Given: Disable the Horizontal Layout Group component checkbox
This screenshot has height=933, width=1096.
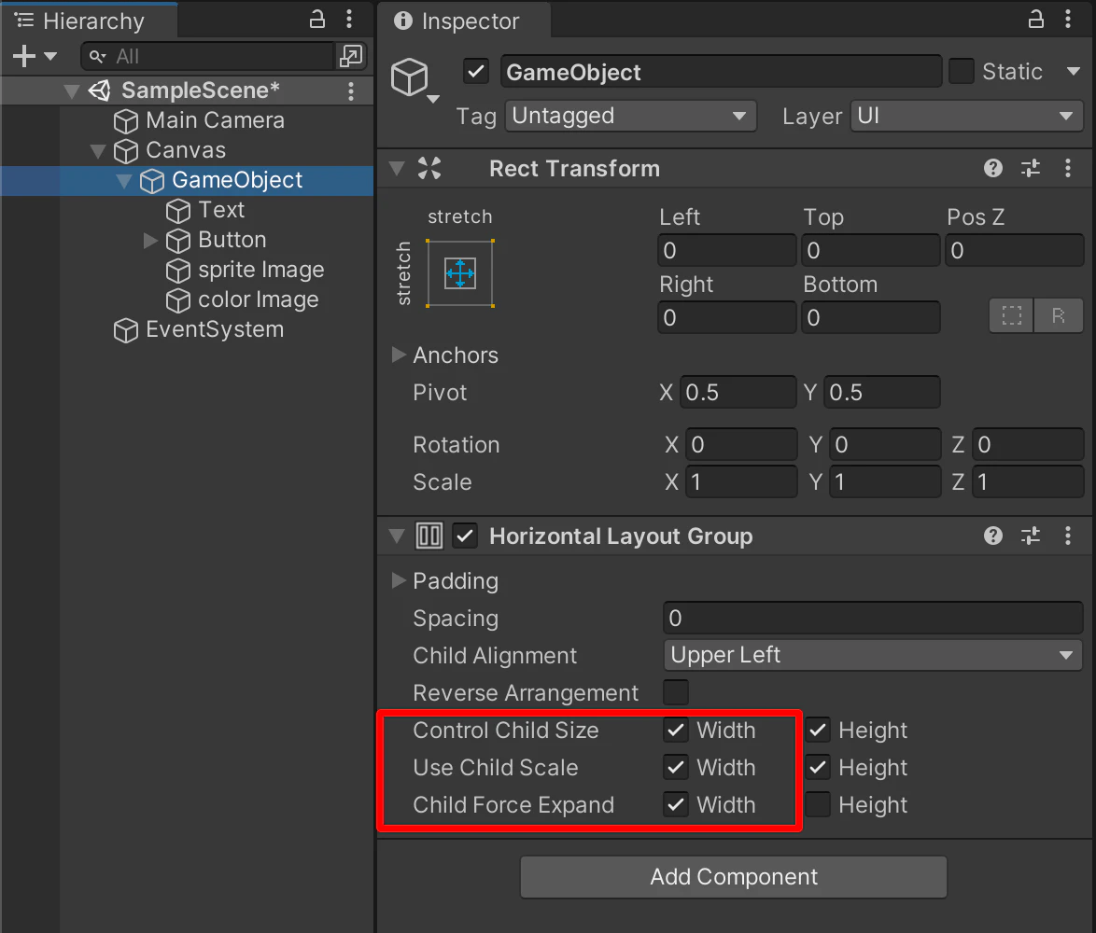Looking at the screenshot, I should pyautogui.click(x=465, y=536).
